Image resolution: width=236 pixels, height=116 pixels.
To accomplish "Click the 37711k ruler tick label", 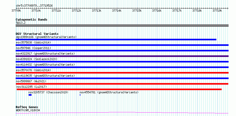I will (56, 11).
